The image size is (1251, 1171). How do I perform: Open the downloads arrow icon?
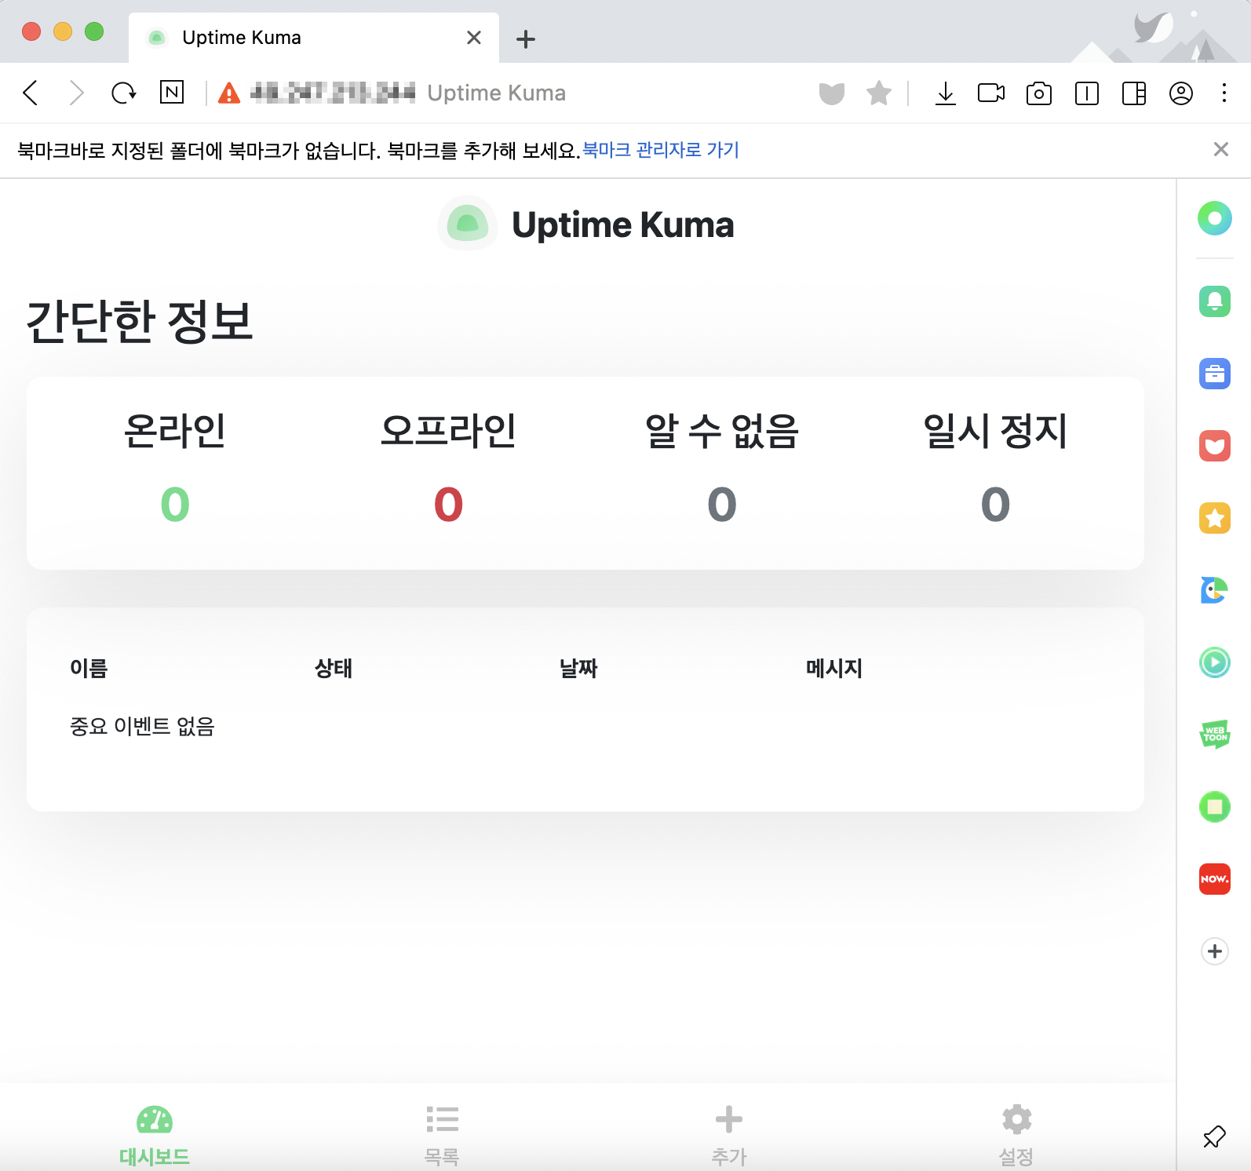pyautogui.click(x=946, y=93)
